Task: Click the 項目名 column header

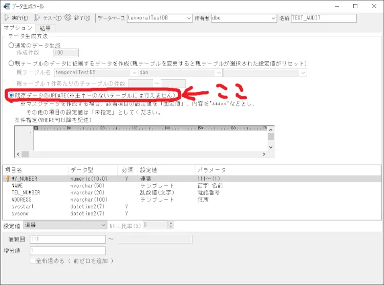Action: pos(35,170)
